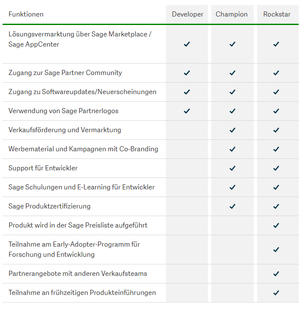Select the Developer column header
308x311 pixels.
point(187,14)
